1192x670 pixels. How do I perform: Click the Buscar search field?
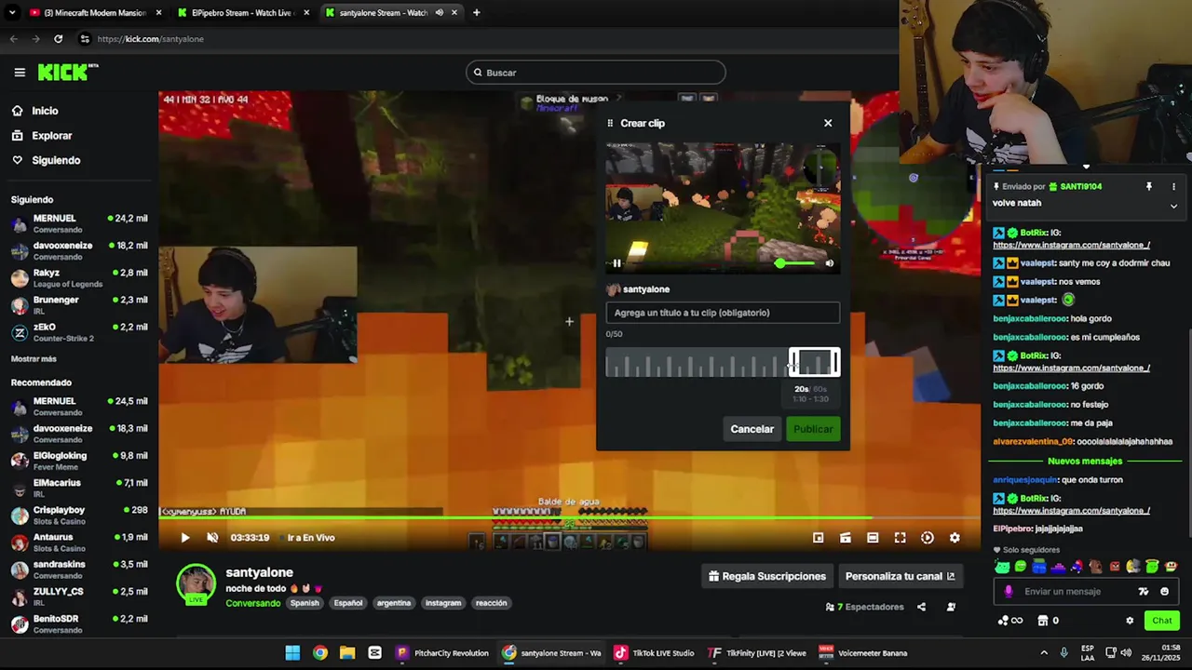[596, 73]
